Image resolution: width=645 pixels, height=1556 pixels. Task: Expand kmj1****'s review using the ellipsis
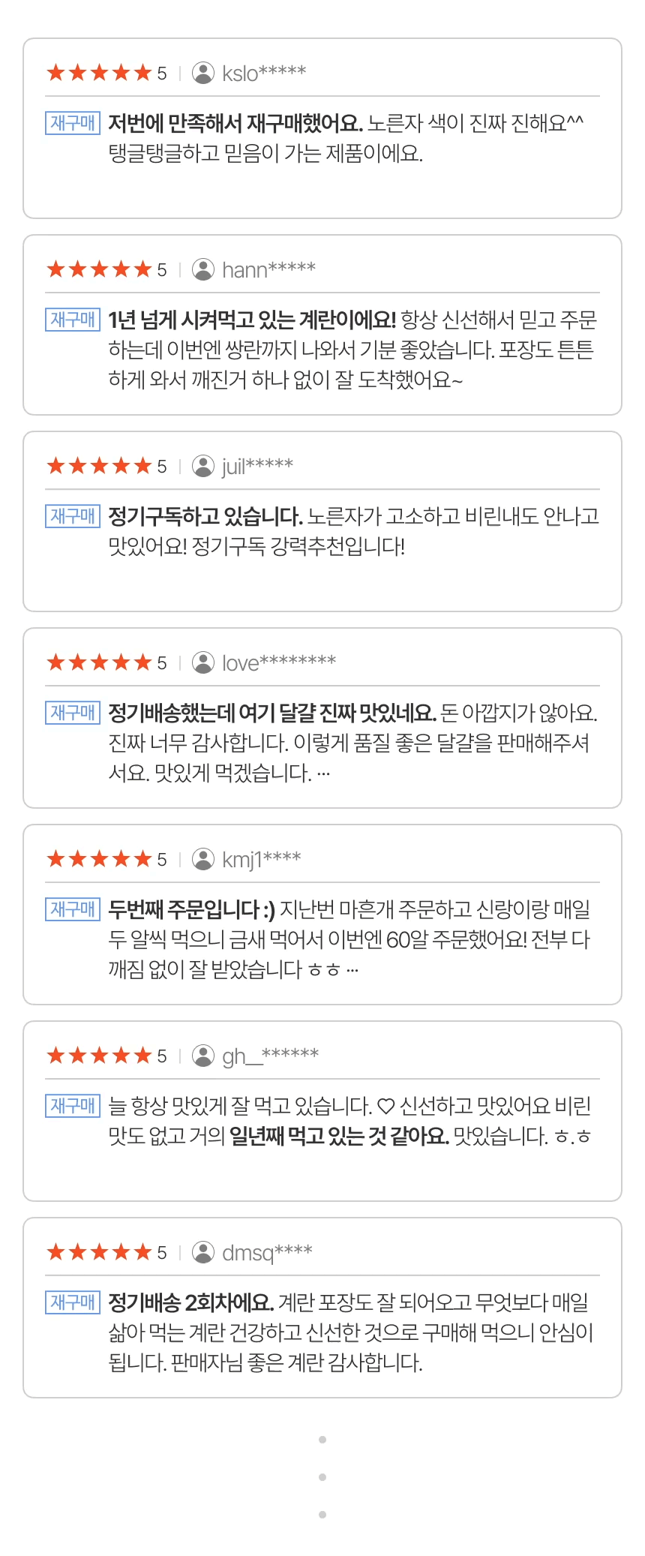tap(352, 970)
